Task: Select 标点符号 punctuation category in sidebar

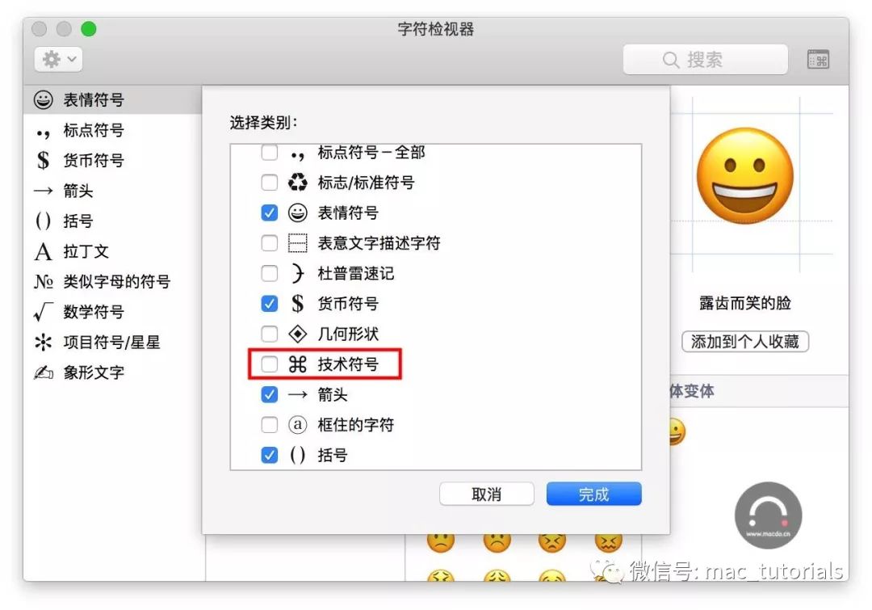Action: pos(112,130)
